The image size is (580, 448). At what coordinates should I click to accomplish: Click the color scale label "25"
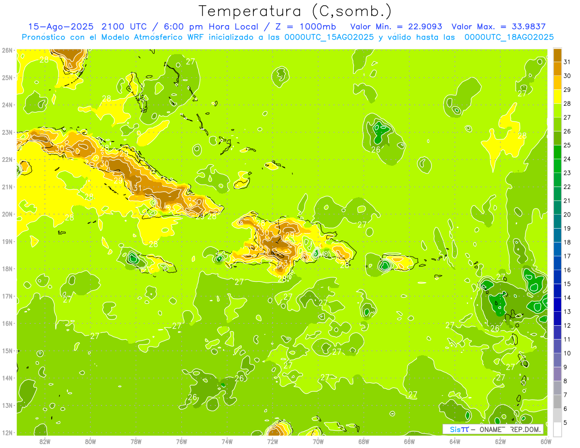click(x=567, y=145)
